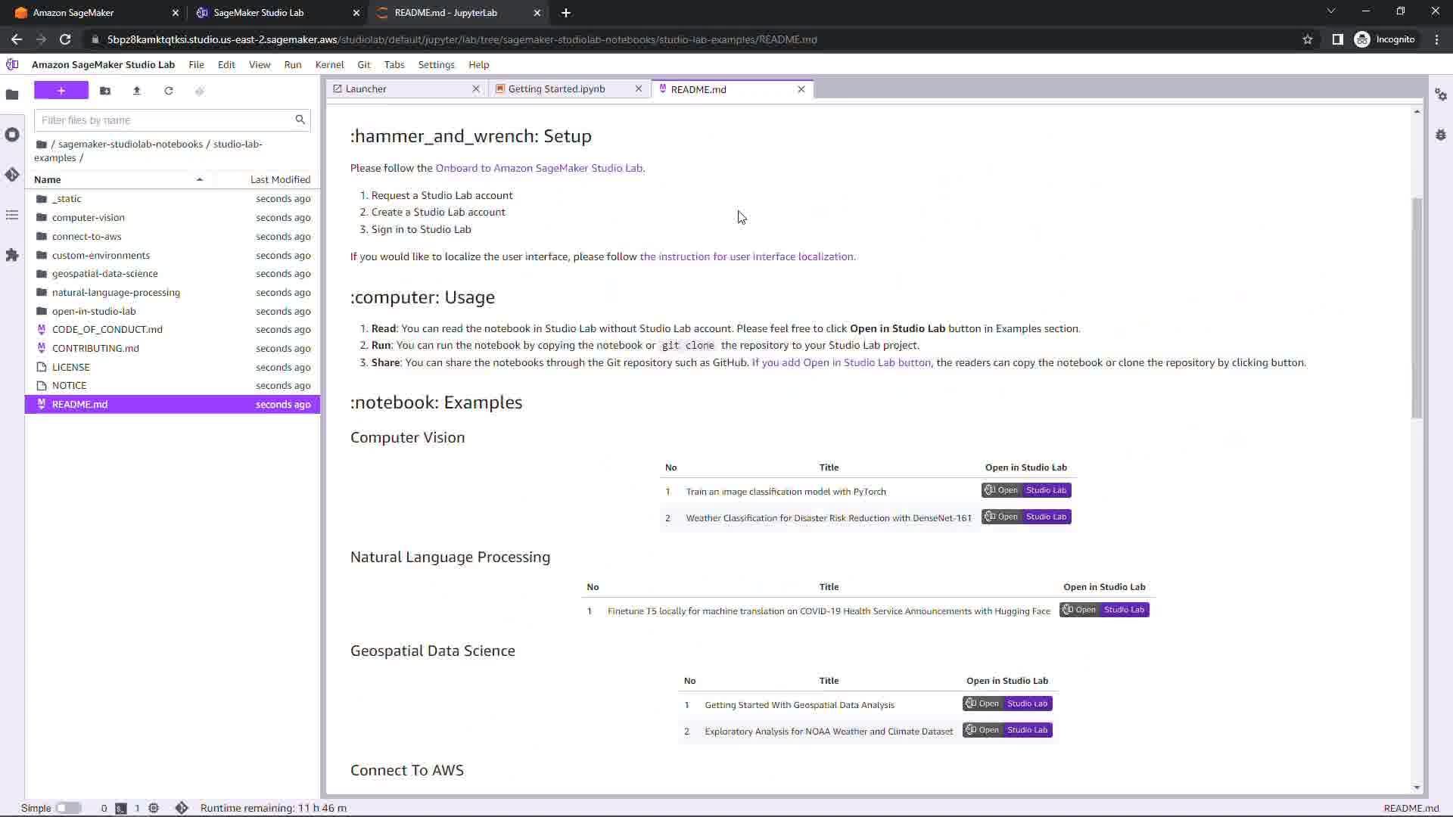1453x817 pixels.
Task: Click the New Folder toolbar icon
Action: [x=105, y=91]
